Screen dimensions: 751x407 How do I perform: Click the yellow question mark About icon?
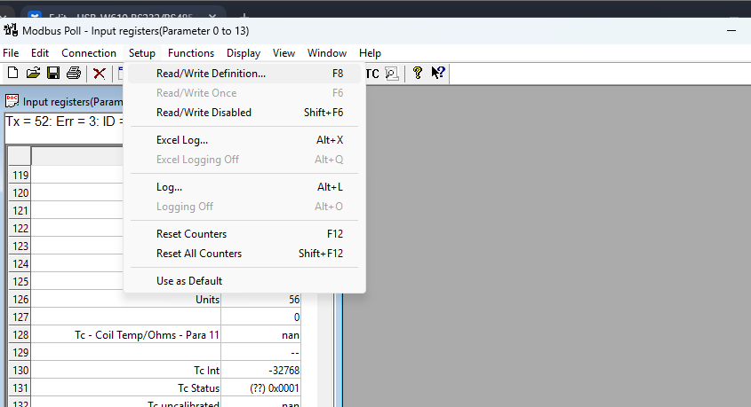pos(417,73)
